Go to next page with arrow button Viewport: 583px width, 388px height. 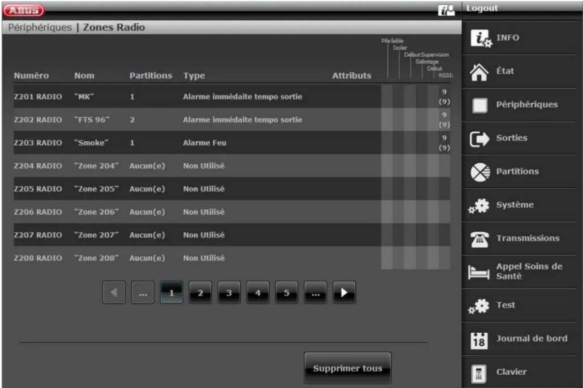pyautogui.click(x=344, y=293)
